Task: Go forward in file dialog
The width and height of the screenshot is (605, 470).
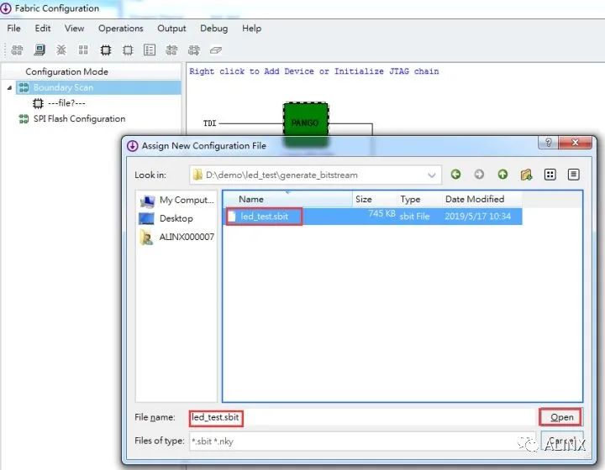Action: [479, 175]
